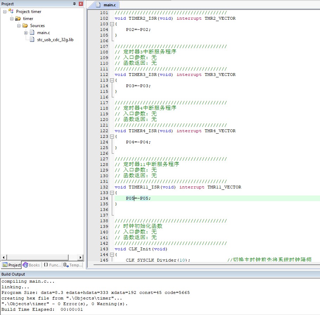Click the Books tab book icon
320x315 pixels.
[25, 265]
